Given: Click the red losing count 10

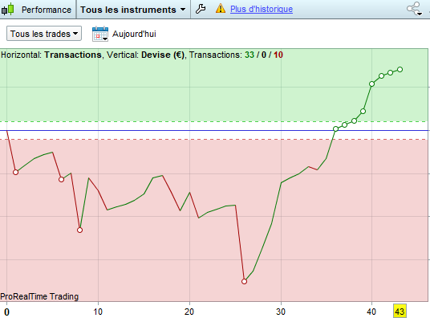Looking at the screenshot, I should pos(278,55).
